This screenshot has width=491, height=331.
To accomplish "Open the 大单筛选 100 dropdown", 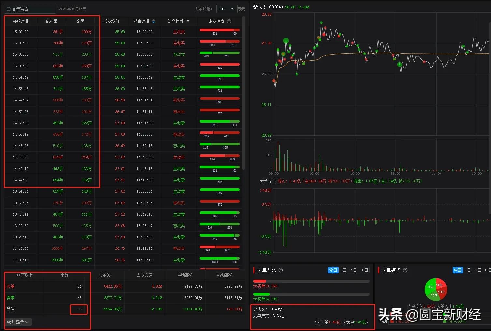I will pyautogui.click(x=227, y=9).
